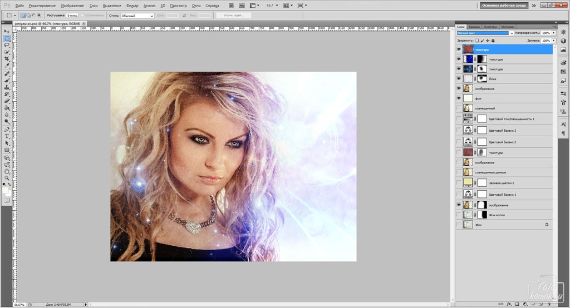
Task: Click the foreground color swatch
Action: point(5,190)
